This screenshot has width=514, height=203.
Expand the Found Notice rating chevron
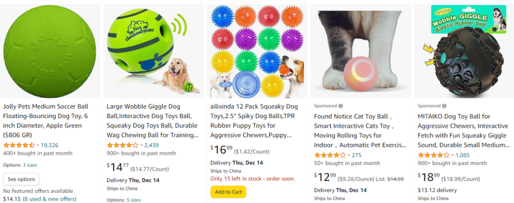click(x=349, y=155)
